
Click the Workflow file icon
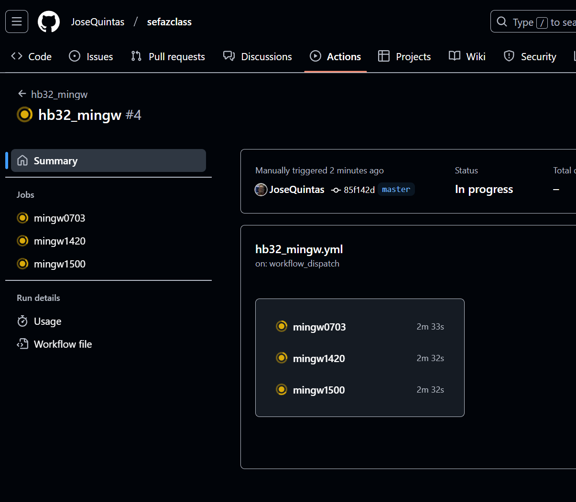22,344
